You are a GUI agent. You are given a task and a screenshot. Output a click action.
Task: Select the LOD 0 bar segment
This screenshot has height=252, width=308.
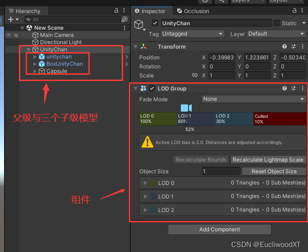158,119
